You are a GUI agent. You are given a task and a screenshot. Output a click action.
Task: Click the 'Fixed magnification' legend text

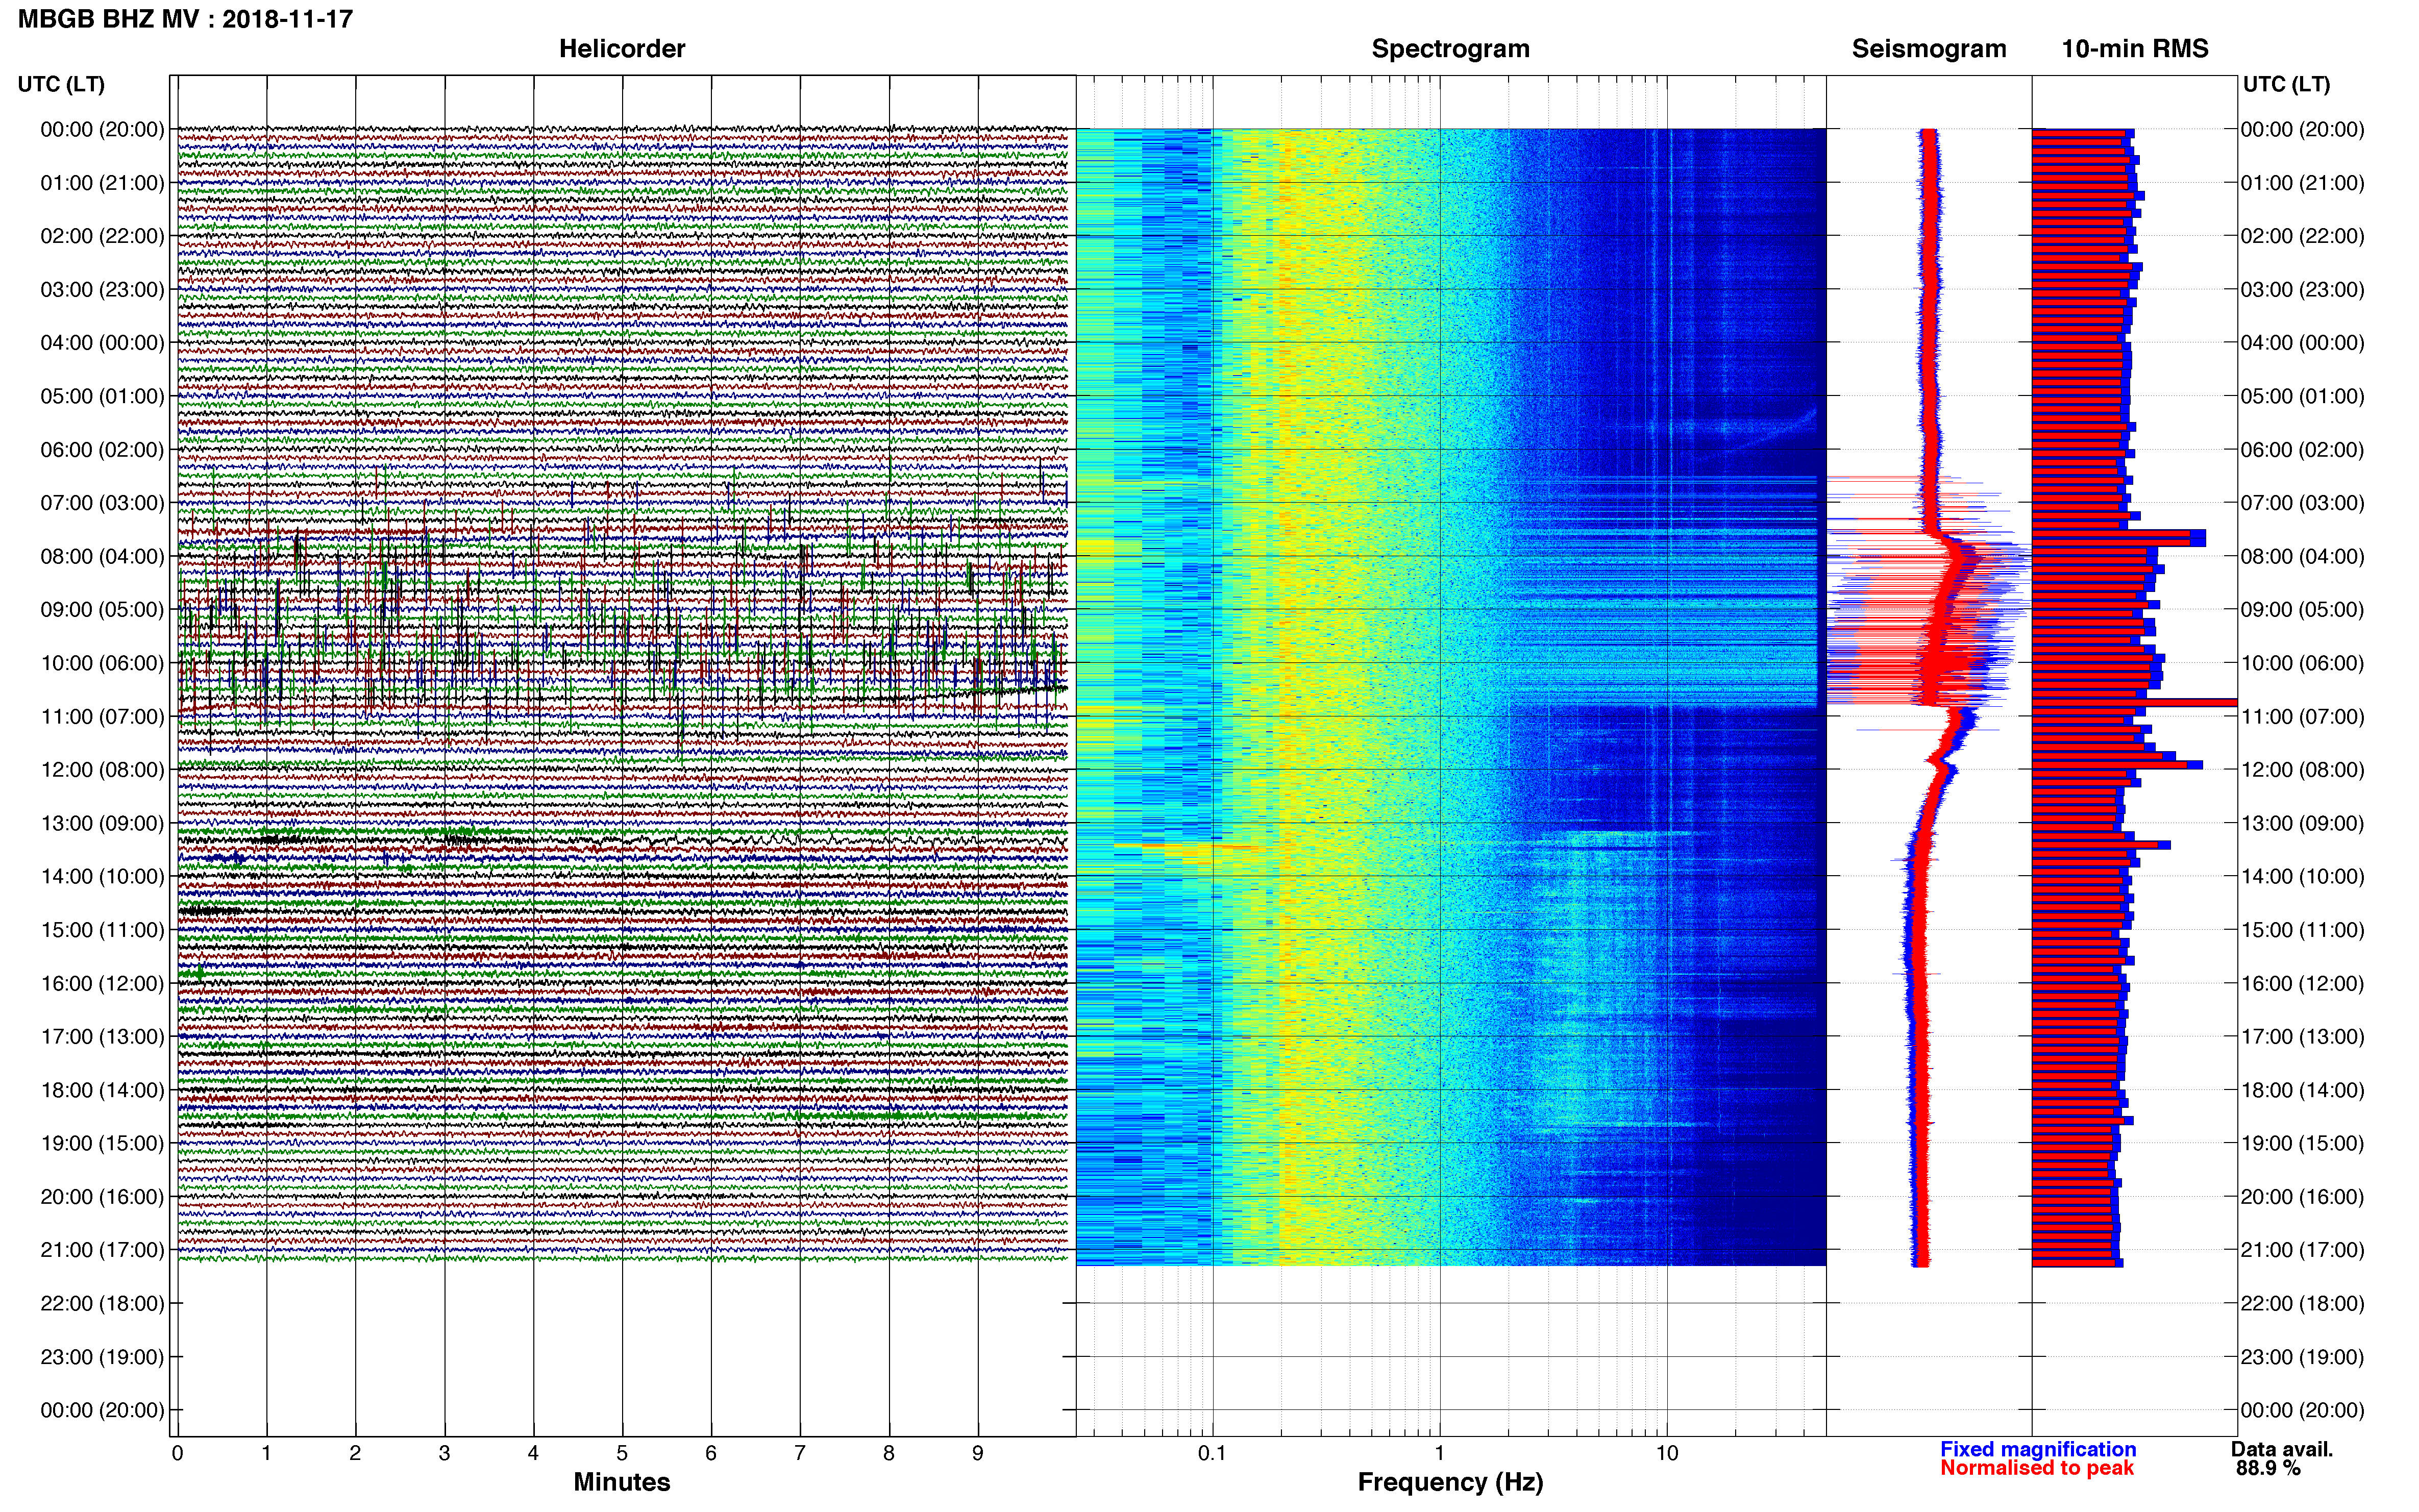point(2038,1449)
